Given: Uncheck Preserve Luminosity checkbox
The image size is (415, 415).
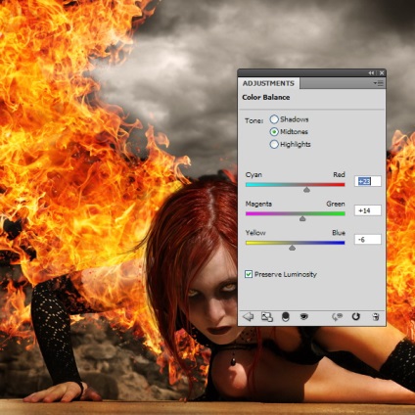Looking at the screenshot, I should (x=249, y=274).
